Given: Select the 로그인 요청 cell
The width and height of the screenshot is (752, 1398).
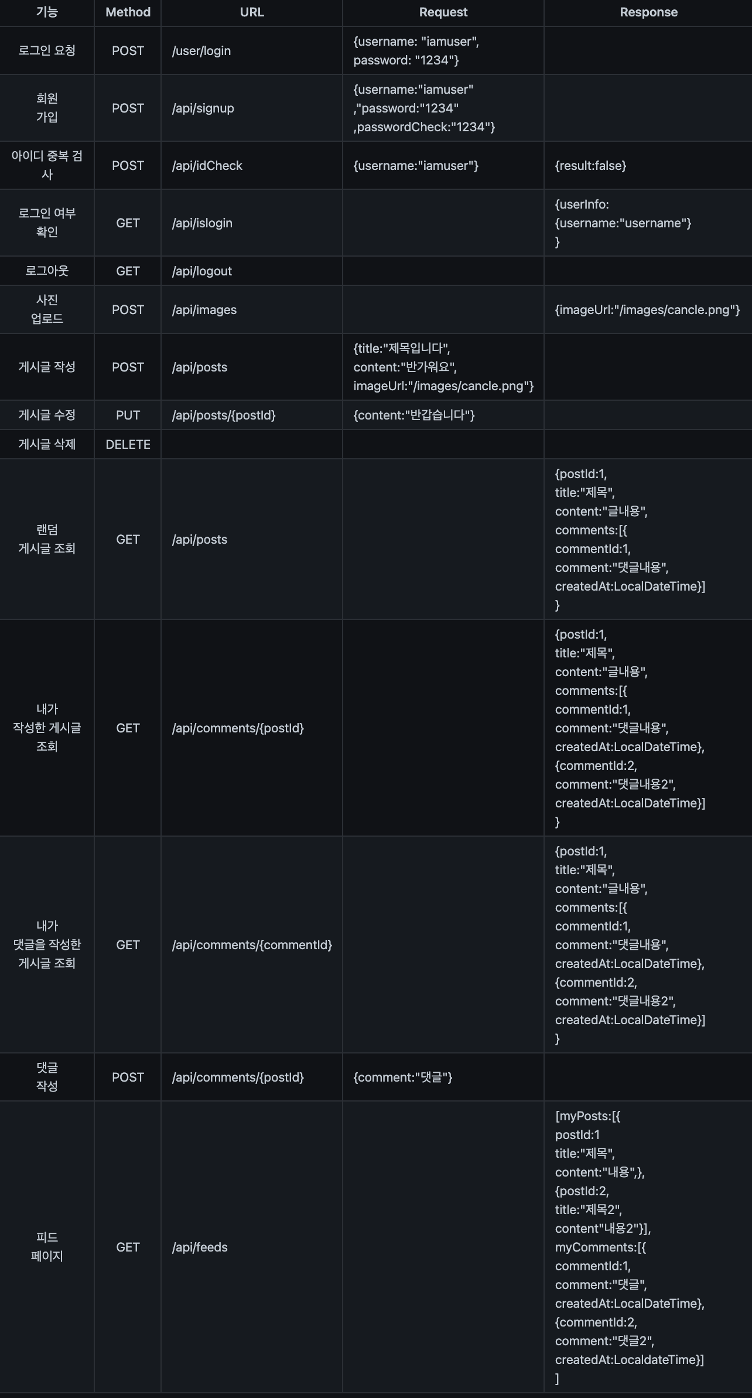Looking at the screenshot, I should [47, 50].
